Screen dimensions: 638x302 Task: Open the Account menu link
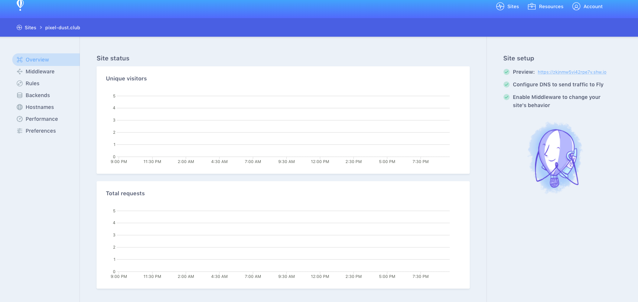pyautogui.click(x=587, y=6)
